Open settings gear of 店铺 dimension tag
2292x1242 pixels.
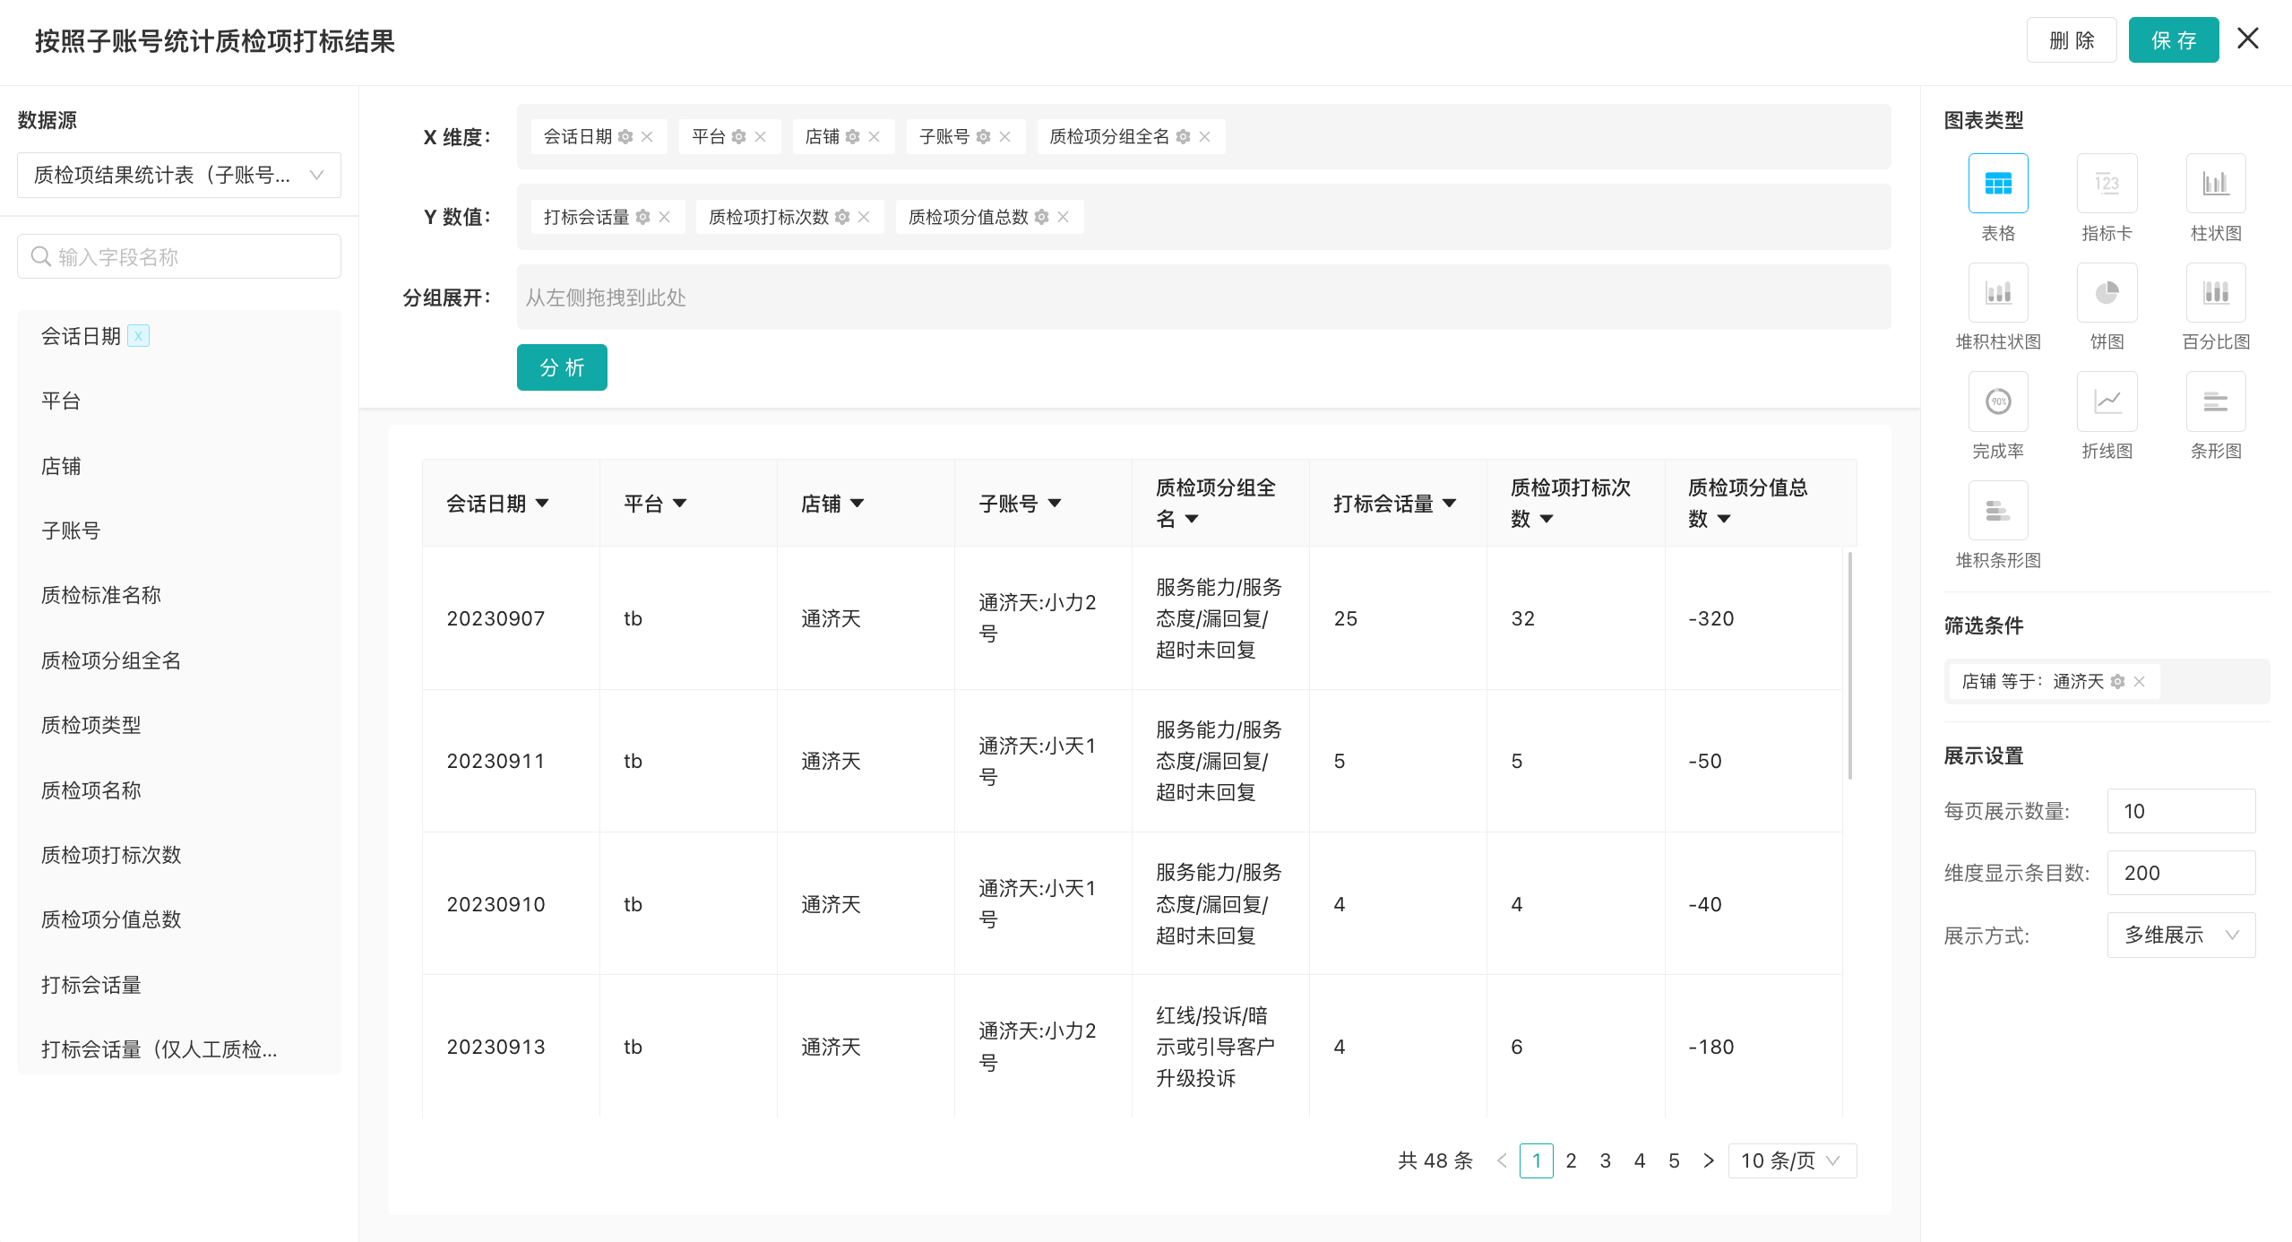click(x=852, y=137)
